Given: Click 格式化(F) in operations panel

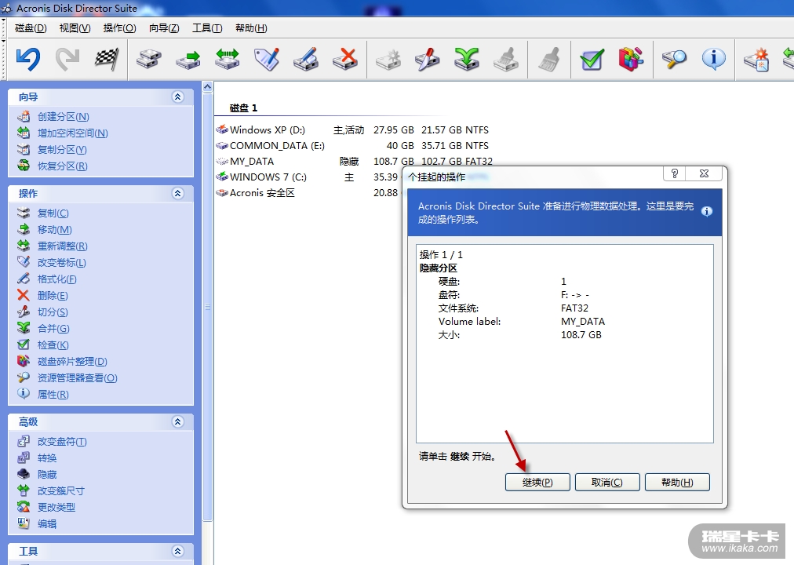Looking at the screenshot, I should [57, 279].
